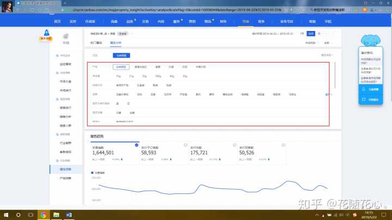Select the 属性洞察 item in left sidebar
Viewport: 392px width, 220px height.
(66, 169)
